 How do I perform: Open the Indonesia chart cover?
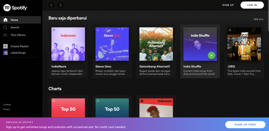(x=156, y=108)
